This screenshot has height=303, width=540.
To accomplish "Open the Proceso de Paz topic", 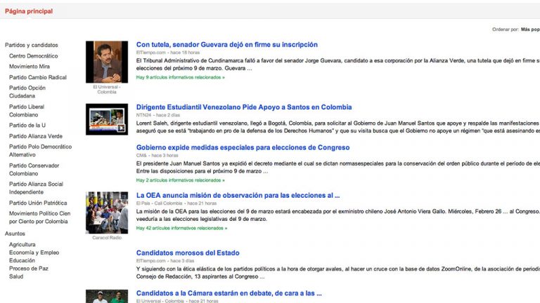I will point(29,269).
